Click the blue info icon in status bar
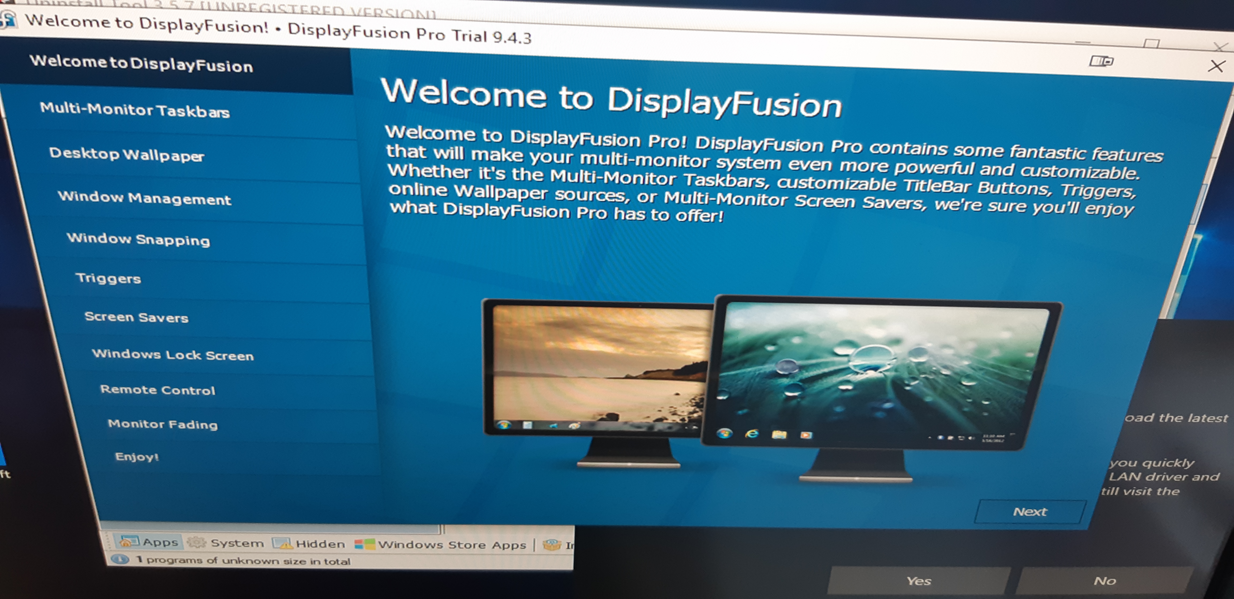 coord(120,559)
